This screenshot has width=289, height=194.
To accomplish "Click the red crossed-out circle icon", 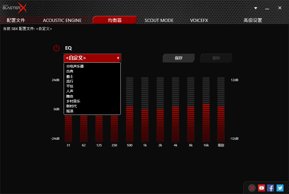I will point(252,188).
